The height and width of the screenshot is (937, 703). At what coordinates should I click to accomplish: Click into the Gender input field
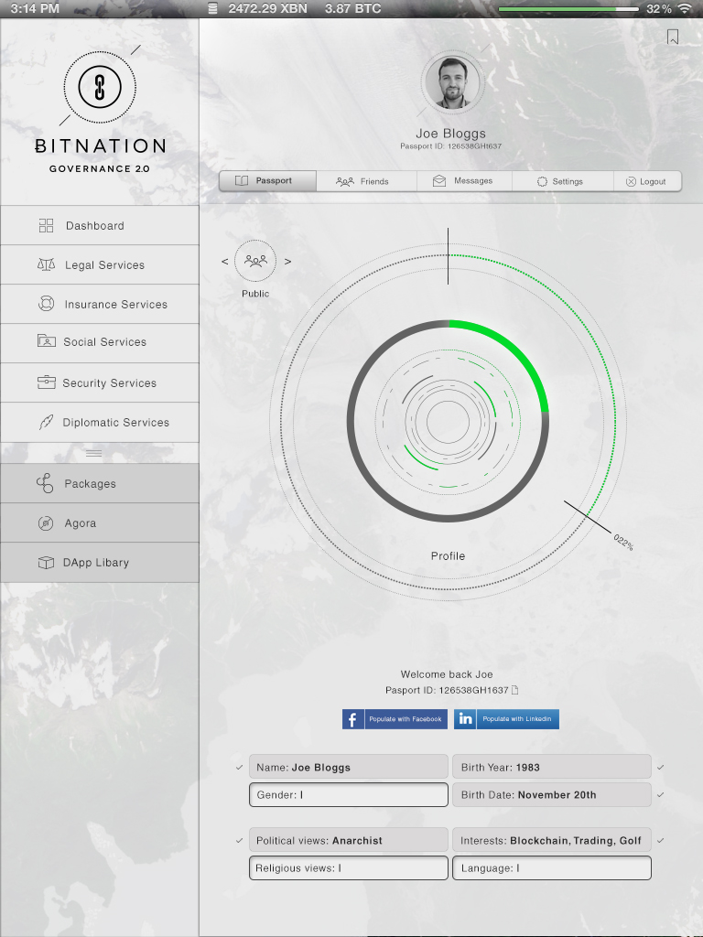point(349,795)
